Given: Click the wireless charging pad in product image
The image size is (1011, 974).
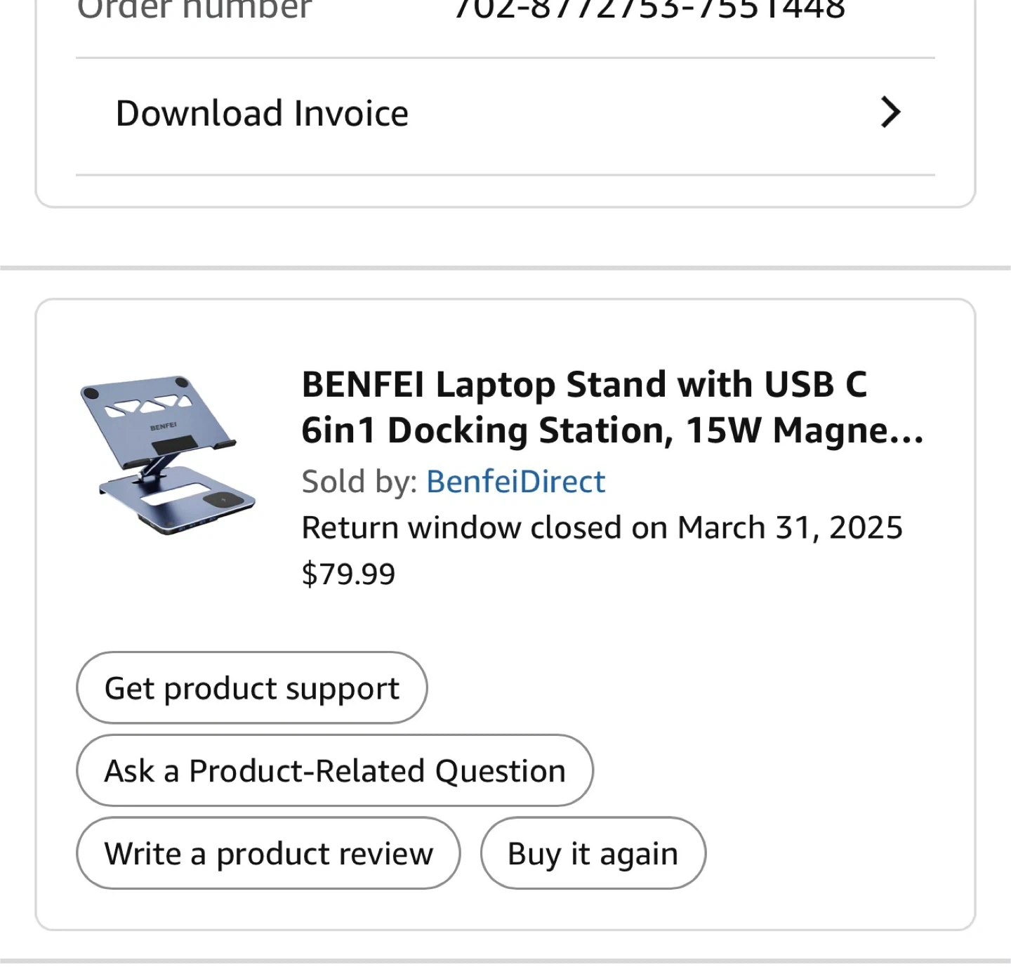Looking at the screenshot, I should click(223, 501).
